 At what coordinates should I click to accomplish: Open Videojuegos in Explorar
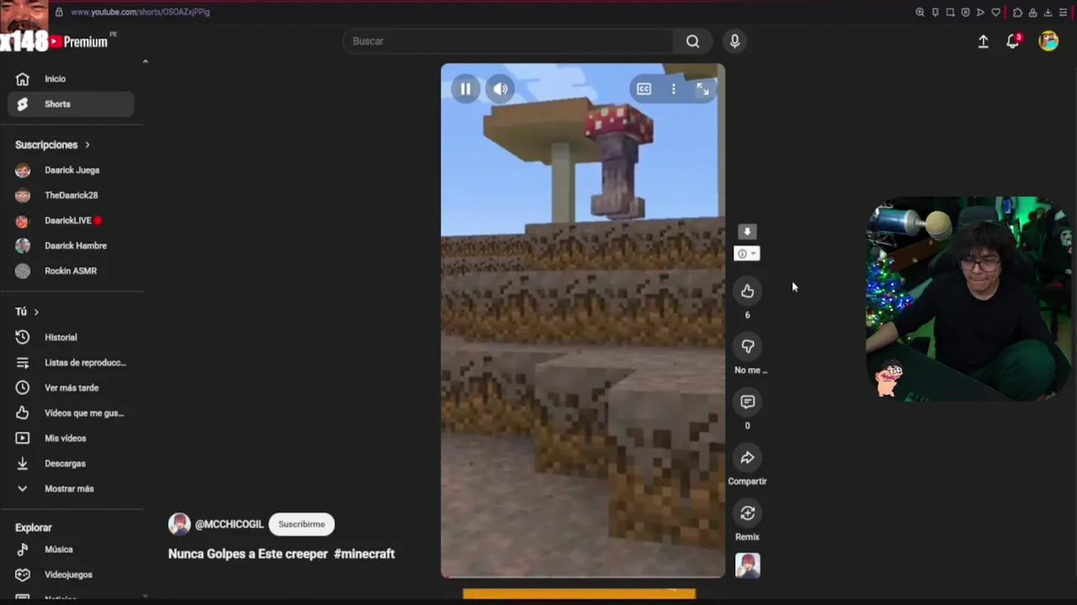[x=72, y=575]
